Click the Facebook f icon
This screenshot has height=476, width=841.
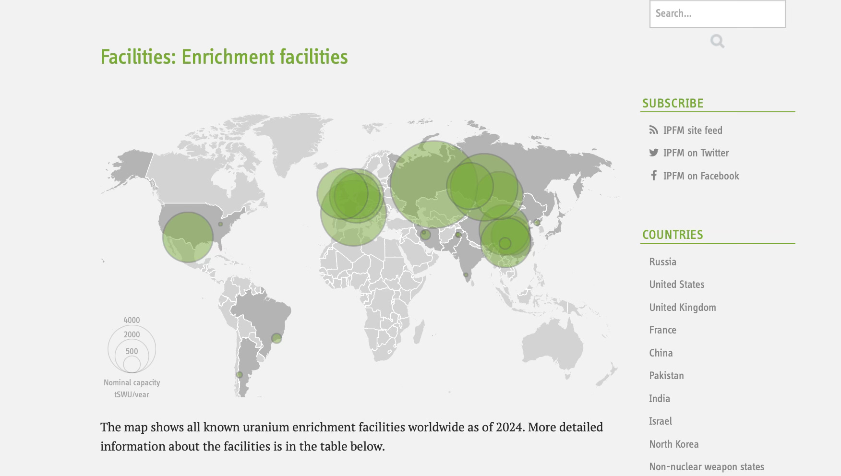tap(653, 175)
